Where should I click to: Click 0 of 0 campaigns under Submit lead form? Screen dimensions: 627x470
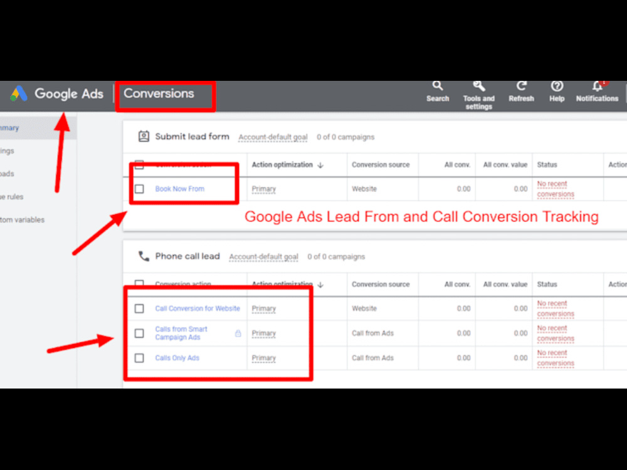click(x=345, y=137)
